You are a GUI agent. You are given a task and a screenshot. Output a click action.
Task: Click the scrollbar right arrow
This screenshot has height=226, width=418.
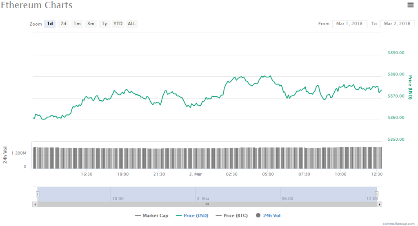[380, 204]
